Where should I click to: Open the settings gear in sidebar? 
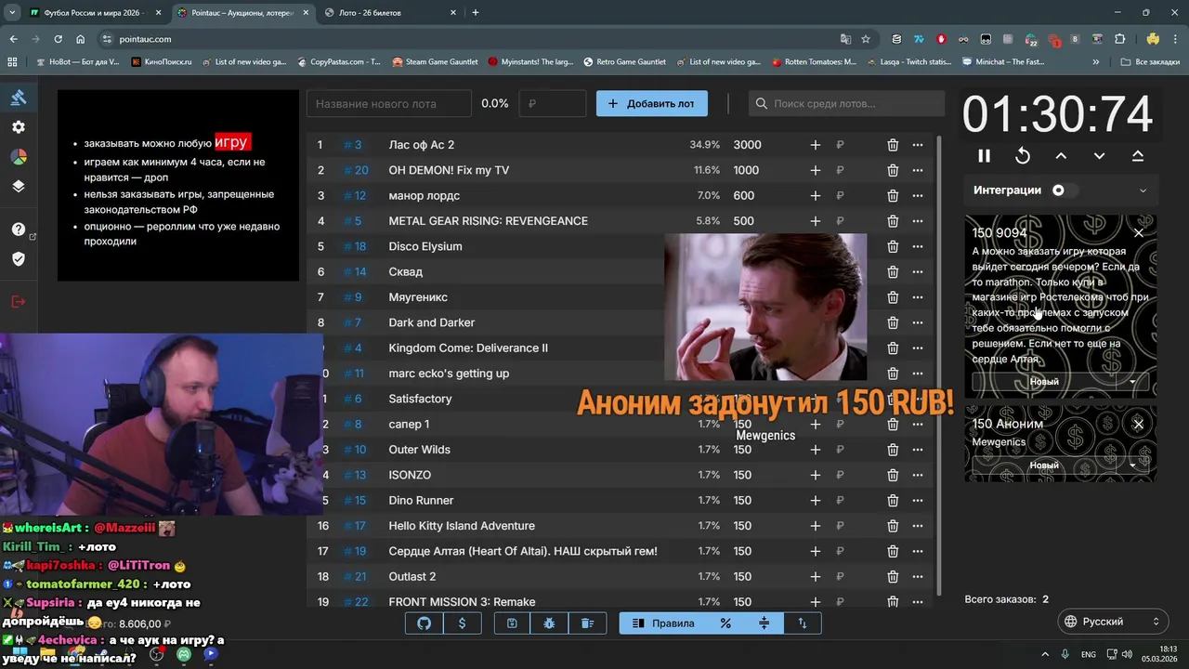coord(19,127)
